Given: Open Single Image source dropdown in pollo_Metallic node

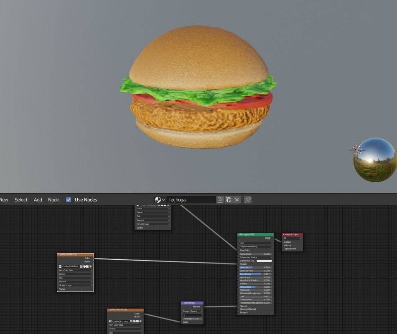Looking at the screenshot, I should coord(76,286).
